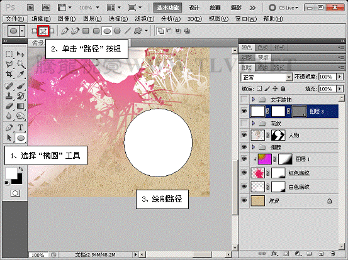Switch to the 路径 panel tab
Image resolution: width=348 pixels, height=260 pixels.
pos(279,67)
